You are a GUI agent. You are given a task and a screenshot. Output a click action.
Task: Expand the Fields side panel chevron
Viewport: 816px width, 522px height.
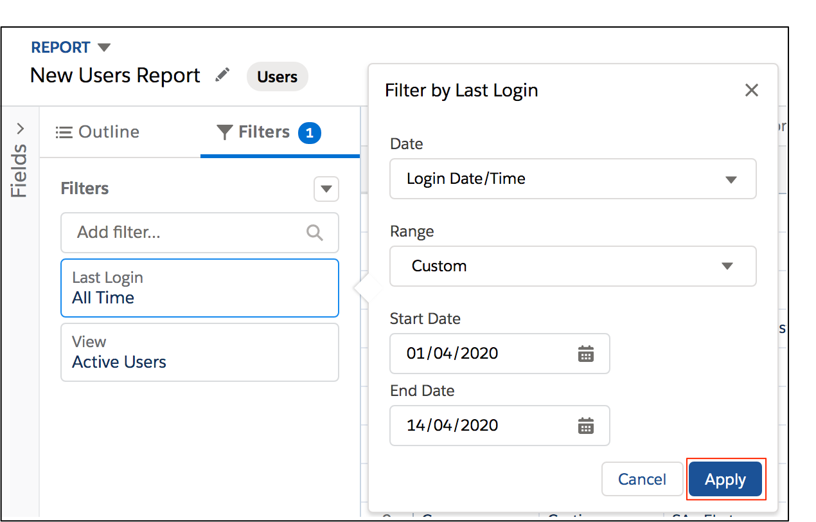coord(20,129)
